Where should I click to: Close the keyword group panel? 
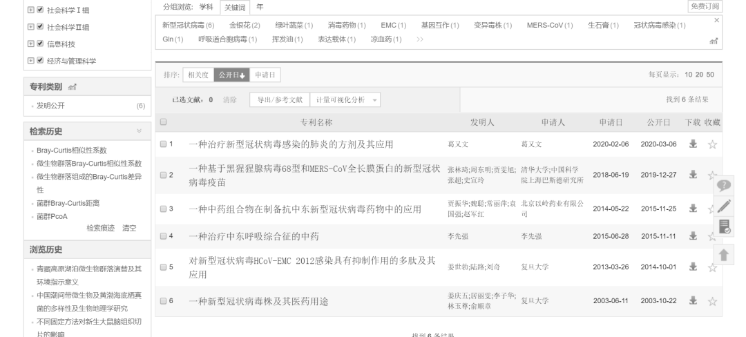click(x=716, y=20)
